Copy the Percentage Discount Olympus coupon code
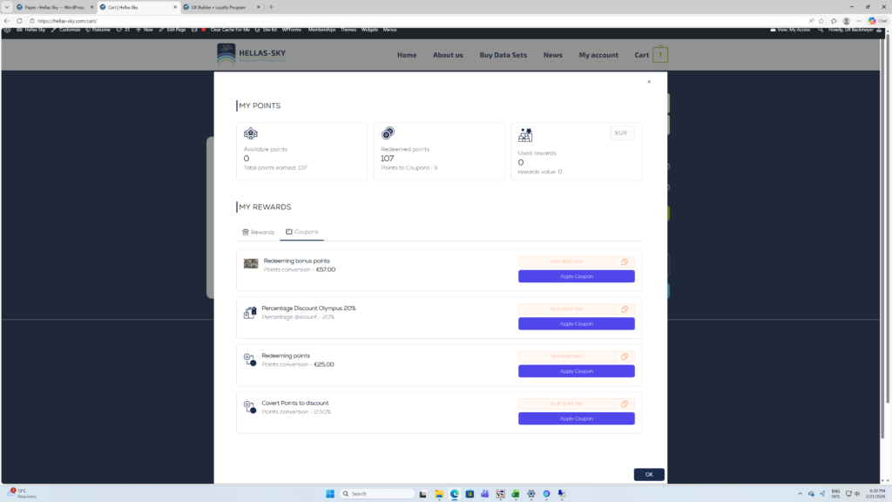This screenshot has height=502, width=892. pos(625,309)
